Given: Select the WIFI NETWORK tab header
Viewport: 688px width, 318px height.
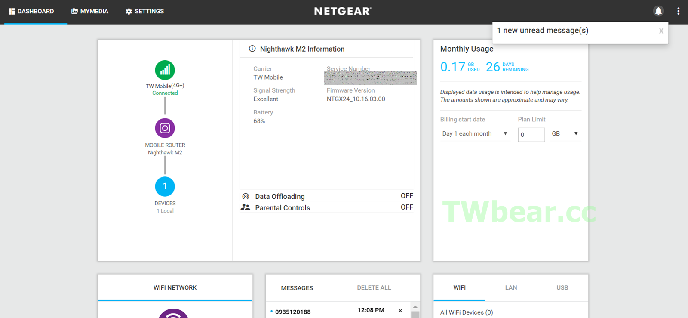Looking at the screenshot, I should click(175, 287).
